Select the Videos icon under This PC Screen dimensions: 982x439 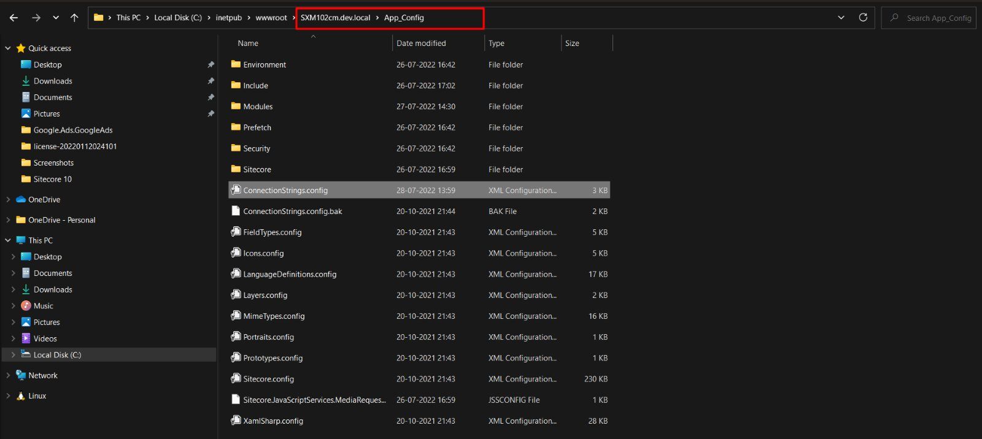[26, 338]
